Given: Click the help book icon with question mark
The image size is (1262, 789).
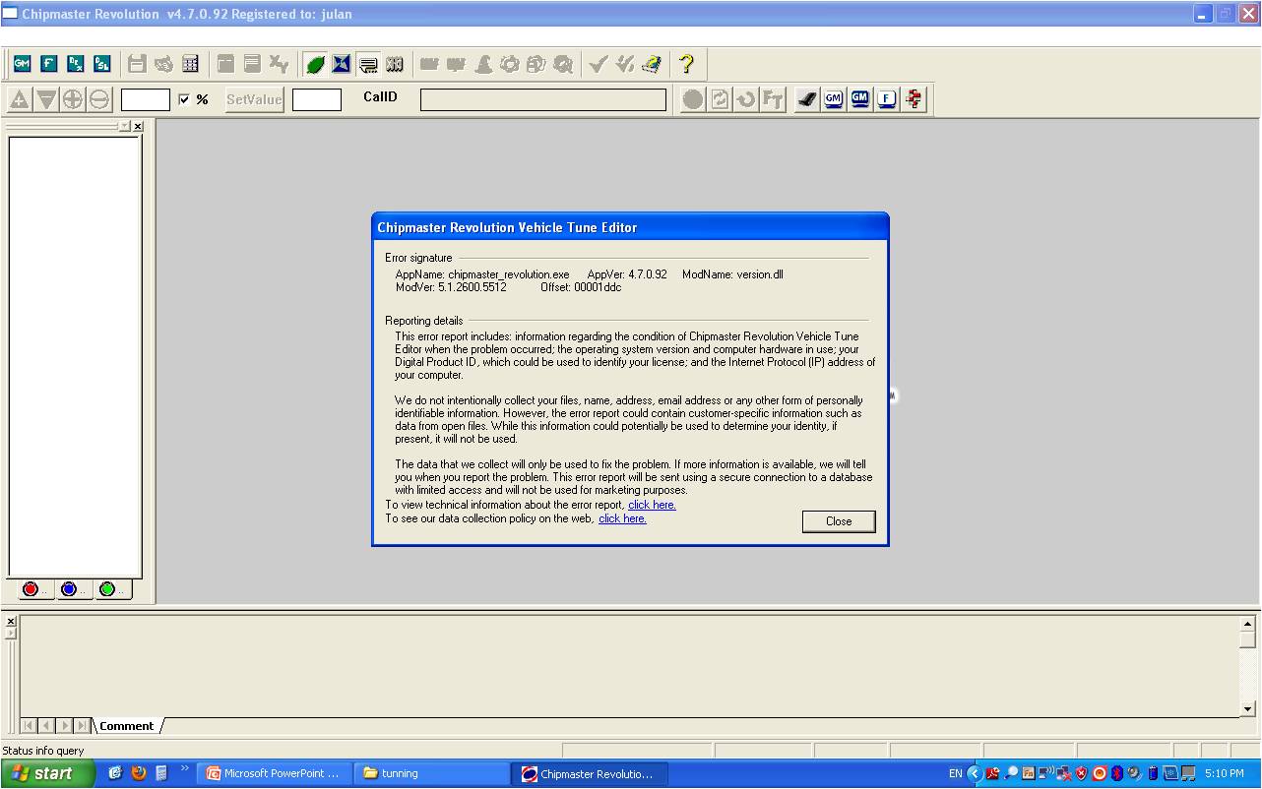Looking at the screenshot, I should 651,64.
